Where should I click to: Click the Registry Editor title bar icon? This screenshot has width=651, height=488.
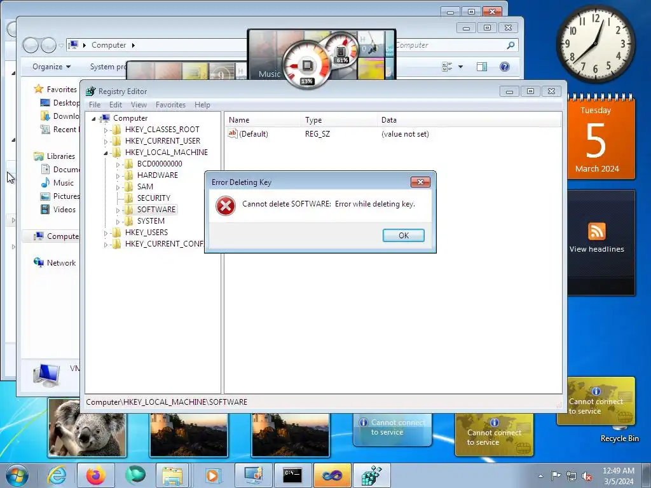90,91
